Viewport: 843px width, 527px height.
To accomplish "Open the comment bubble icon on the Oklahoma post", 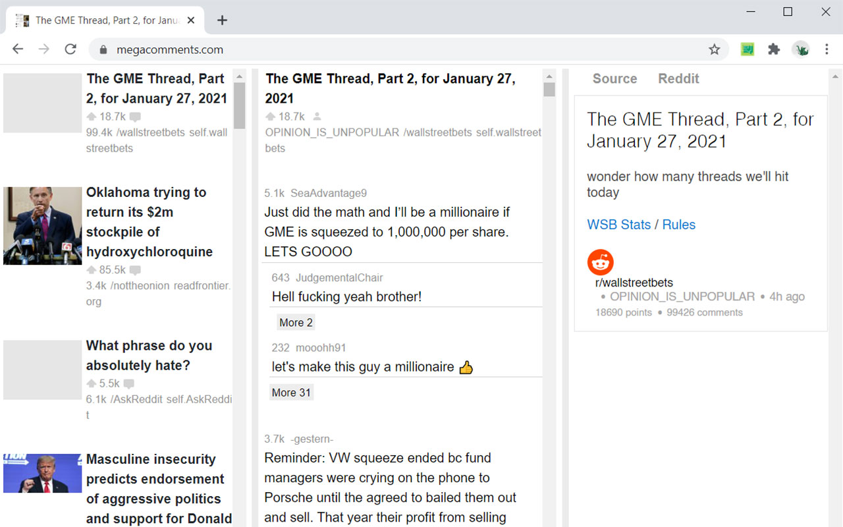I will 136,269.
